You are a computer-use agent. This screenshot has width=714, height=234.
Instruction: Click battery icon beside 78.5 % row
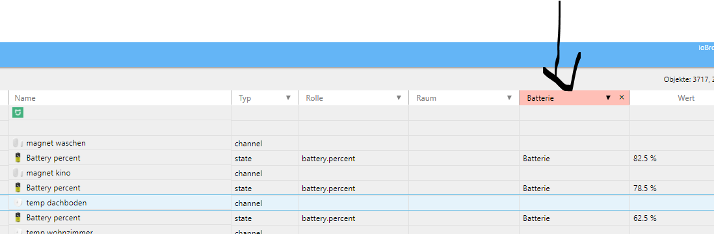18,188
